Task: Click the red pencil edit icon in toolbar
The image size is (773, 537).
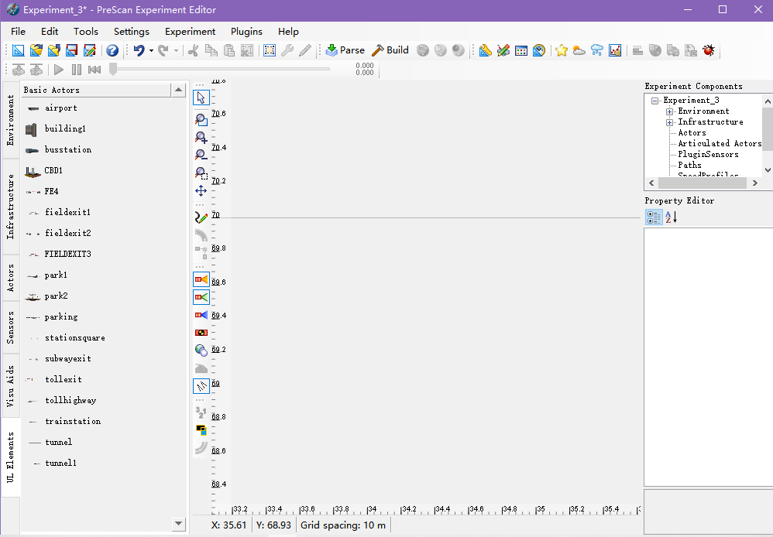Action: tap(503, 50)
